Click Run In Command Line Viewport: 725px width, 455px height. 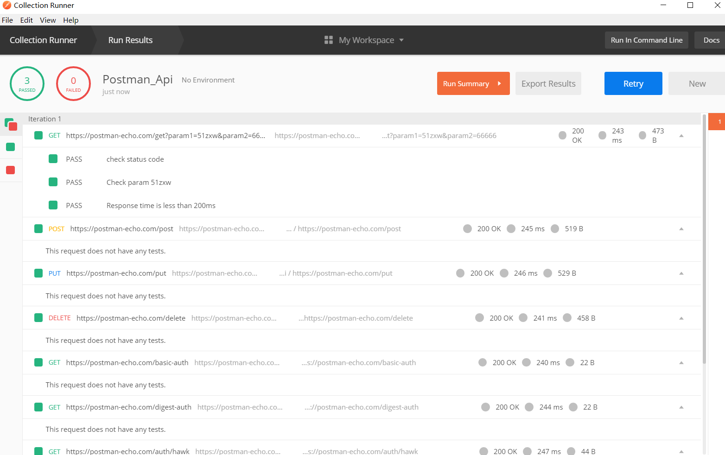click(x=647, y=40)
